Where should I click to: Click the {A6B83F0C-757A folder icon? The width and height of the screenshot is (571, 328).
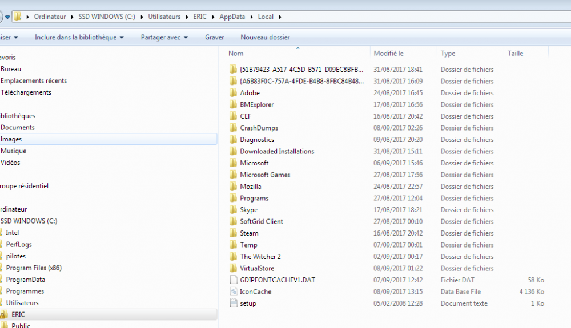(x=233, y=81)
